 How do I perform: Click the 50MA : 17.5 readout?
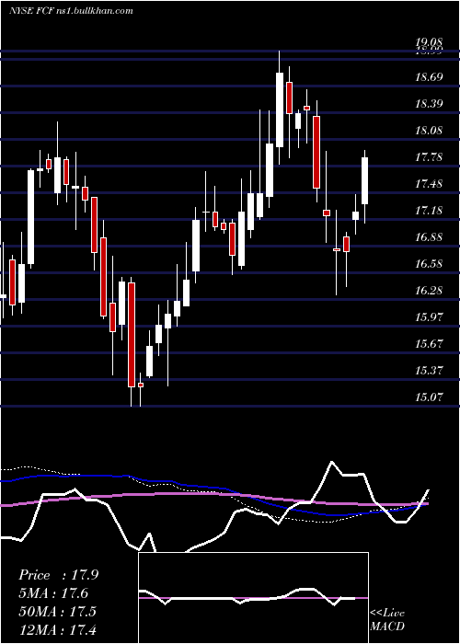pyautogui.click(x=57, y=612)
